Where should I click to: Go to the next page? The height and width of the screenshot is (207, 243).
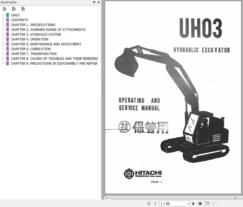pyautogui.click(x=193, y=204)
